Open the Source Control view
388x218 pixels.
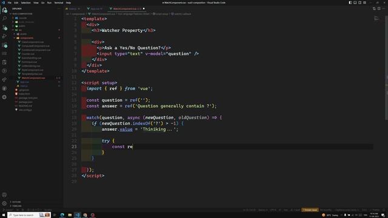pos(4,27)
